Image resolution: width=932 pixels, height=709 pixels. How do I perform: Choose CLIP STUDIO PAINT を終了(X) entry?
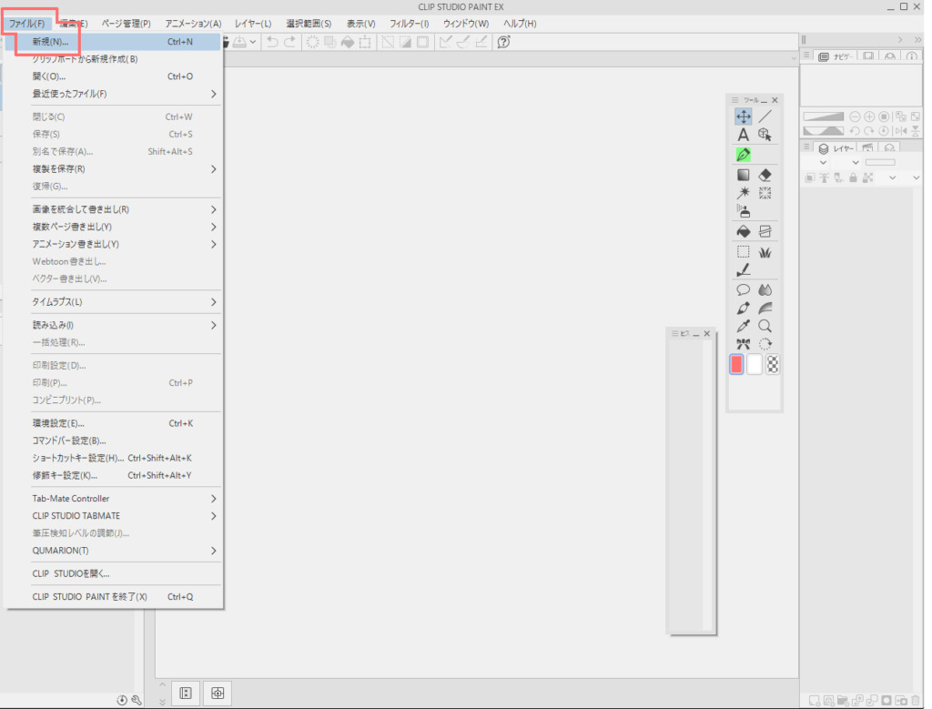point(113,597)
